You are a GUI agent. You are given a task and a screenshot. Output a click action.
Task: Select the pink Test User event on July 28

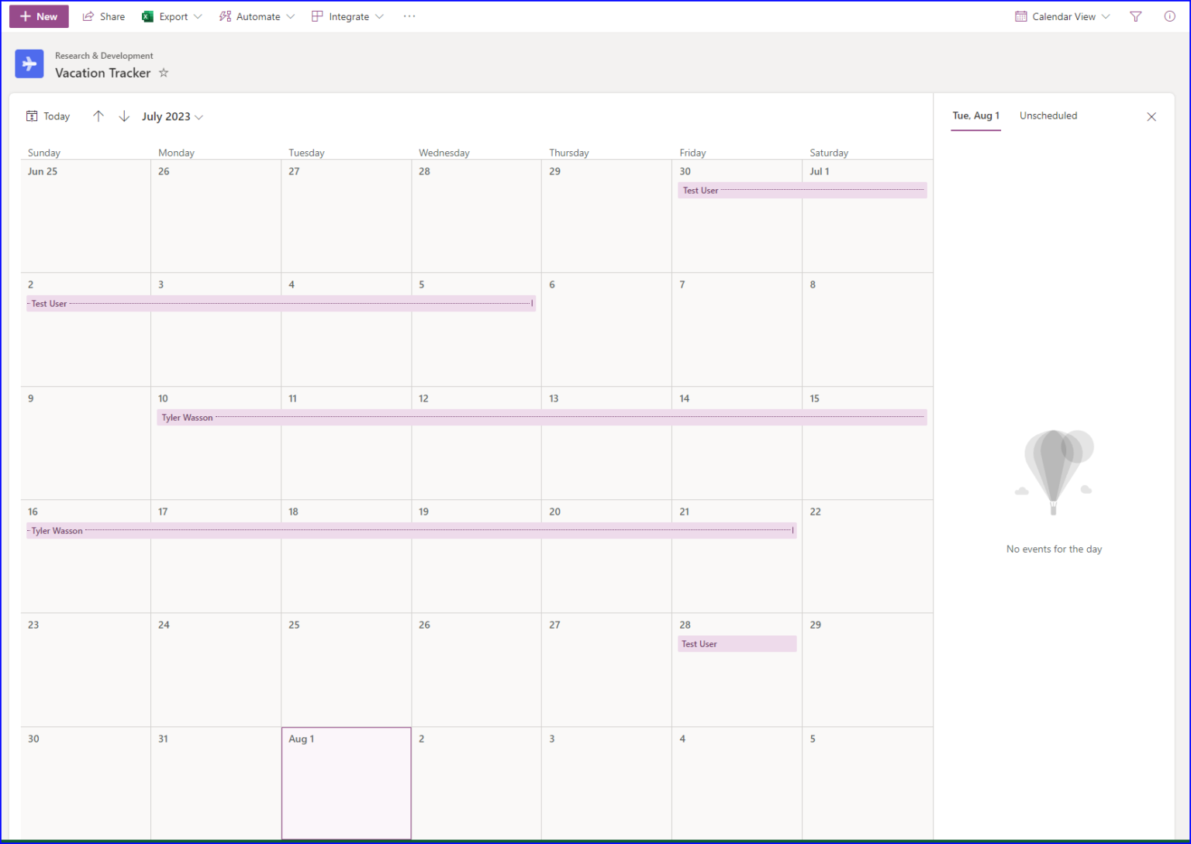click(x=736, y=643)
